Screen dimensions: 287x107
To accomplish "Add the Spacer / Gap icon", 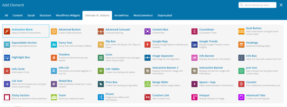I will pos(195,84).
